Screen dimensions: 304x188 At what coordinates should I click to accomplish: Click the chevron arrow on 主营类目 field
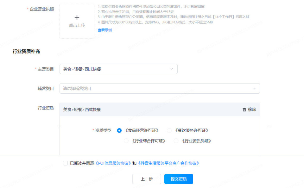(x=172, y=69)
